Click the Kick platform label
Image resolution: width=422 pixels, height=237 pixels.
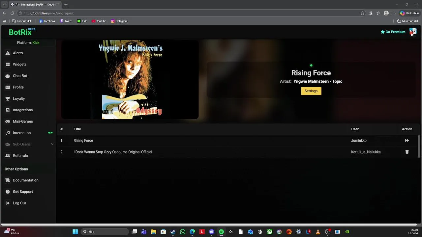36,43
